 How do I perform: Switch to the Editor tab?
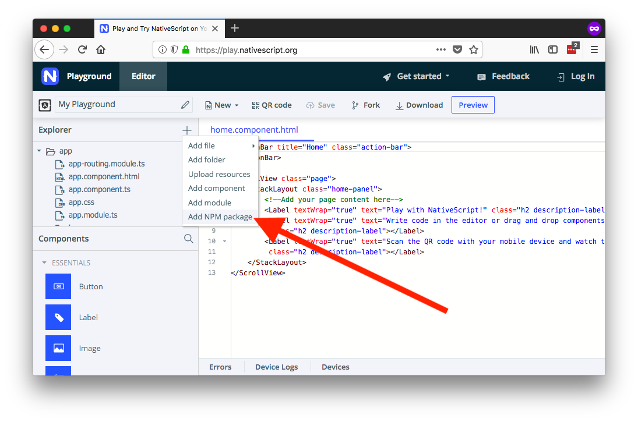click(x=143, y=76)
